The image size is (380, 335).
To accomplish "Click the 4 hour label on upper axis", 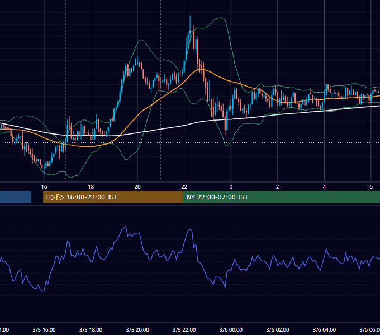I will click(324, 187).
